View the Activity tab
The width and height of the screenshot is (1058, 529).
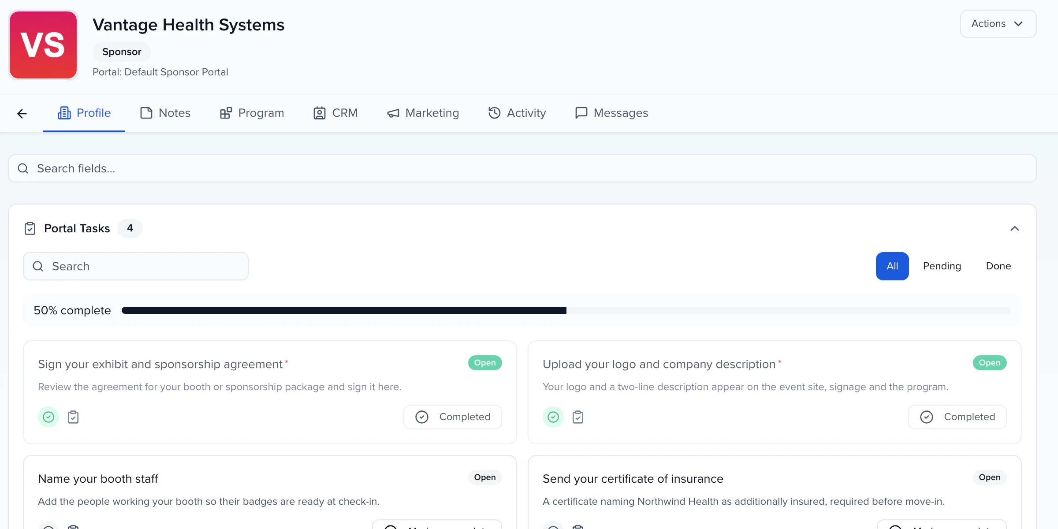pyautogui.click(x=517, y=113)
